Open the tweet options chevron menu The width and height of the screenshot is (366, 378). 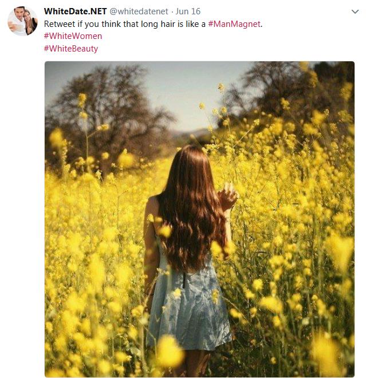pos(355,11)
